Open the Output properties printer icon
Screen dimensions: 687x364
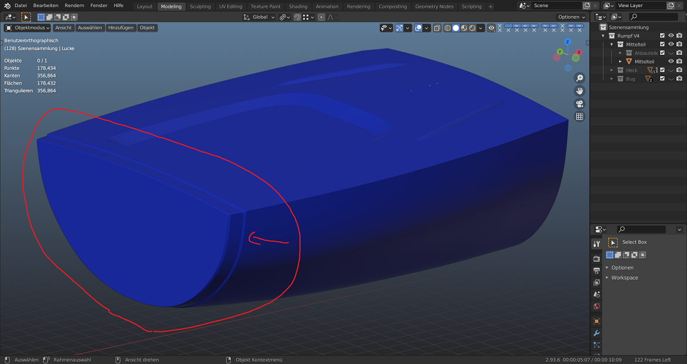[x=596, y=270]
